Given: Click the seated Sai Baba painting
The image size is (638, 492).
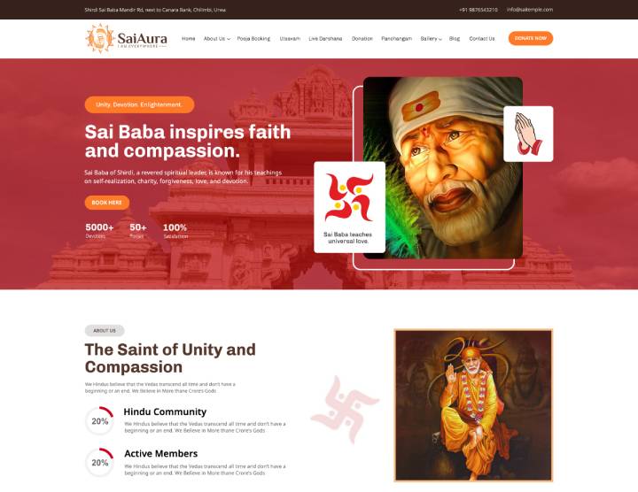Looking at the screenshot, I should 473,405.
